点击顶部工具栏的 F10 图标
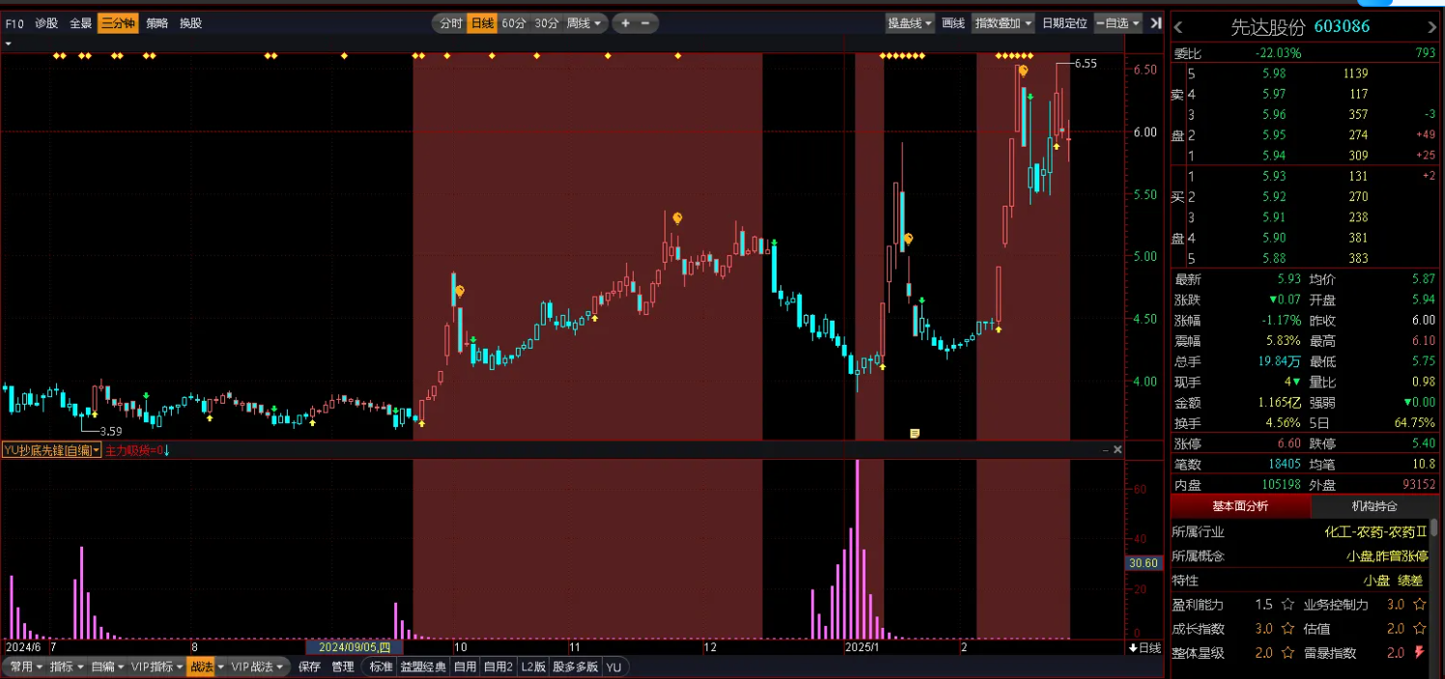This screenshot has height=679, width=1445. point(14,23)
